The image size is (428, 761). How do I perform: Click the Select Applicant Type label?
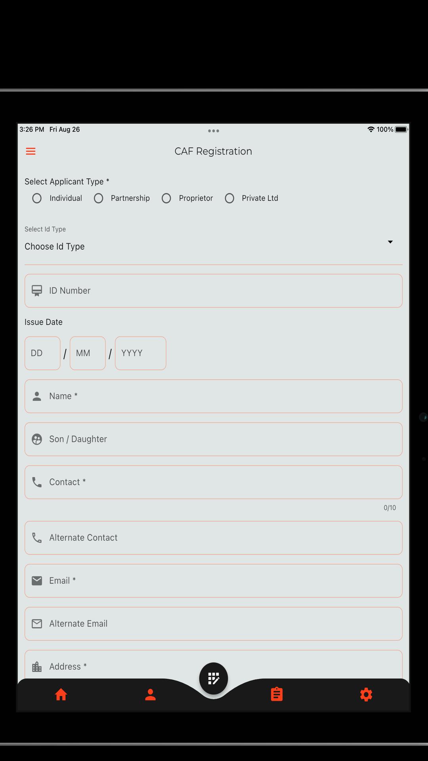pyautogui.click(x=67, y=182)
